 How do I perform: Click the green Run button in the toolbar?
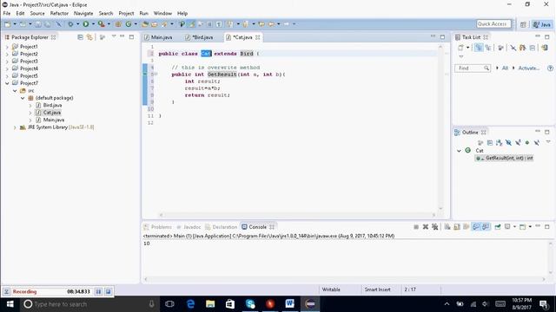click(86, 24)
